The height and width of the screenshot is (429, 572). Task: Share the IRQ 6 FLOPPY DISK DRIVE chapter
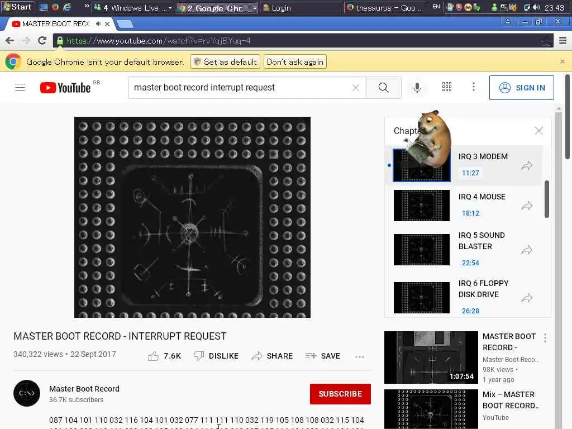[527, 298]
